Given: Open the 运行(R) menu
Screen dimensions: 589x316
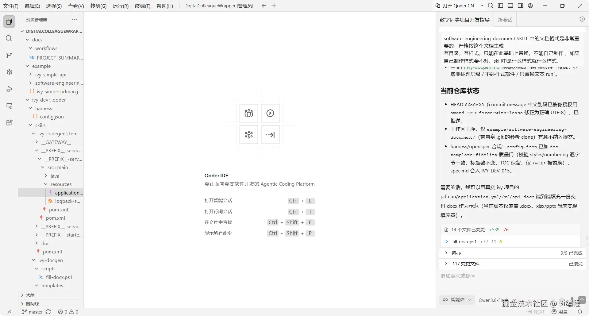Looking at the screenshot, I should click(x=121, y=6).
